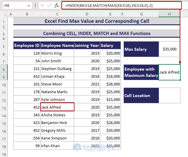
Task: Select column E header
Action: (x=111, y=14)
